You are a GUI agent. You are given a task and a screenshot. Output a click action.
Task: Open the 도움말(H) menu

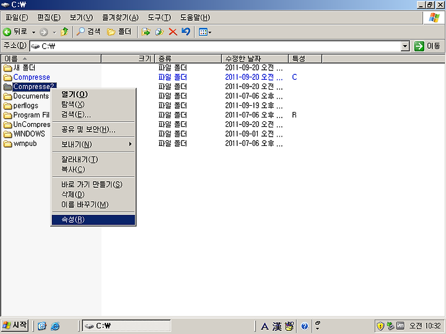coord(195,17)
